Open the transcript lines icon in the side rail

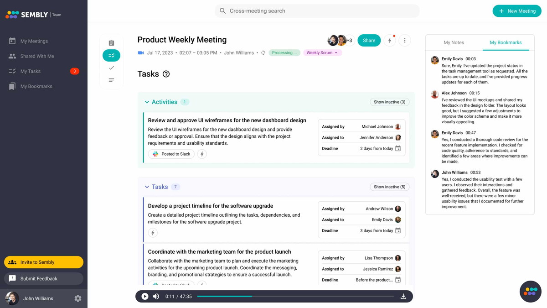tap(111, 80)
